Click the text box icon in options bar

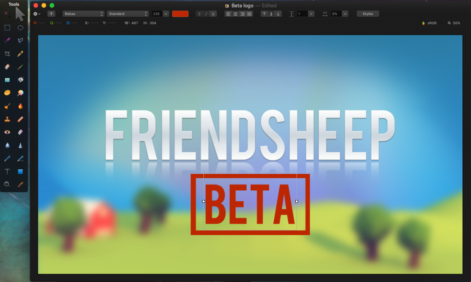(x=52, y=14)
